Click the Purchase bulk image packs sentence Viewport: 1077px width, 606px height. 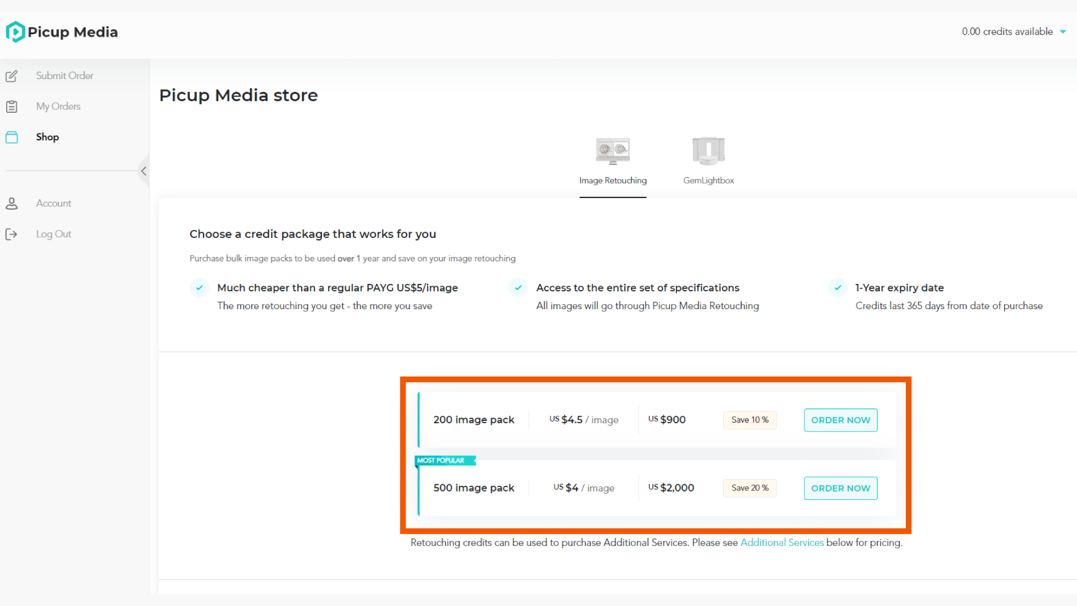pos(352,259)
